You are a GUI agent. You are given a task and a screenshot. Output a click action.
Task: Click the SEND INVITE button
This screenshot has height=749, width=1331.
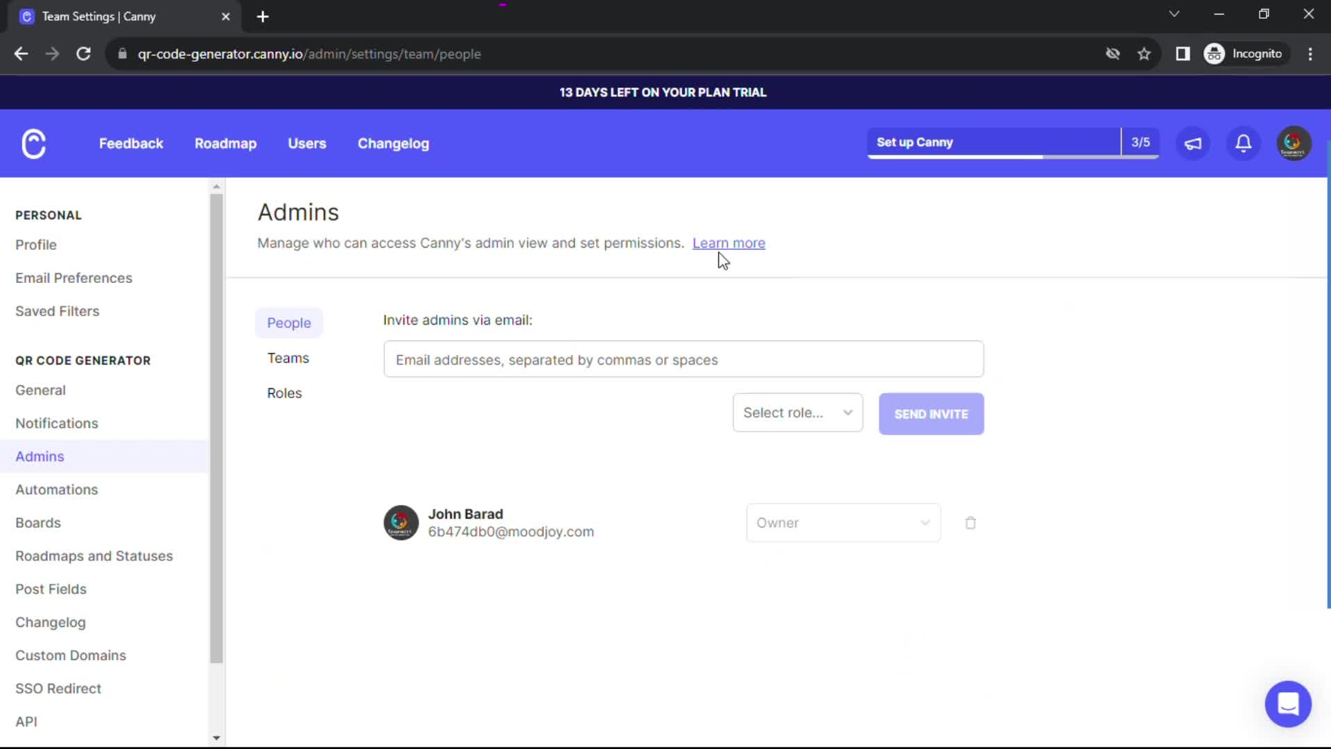pos(931,413)
